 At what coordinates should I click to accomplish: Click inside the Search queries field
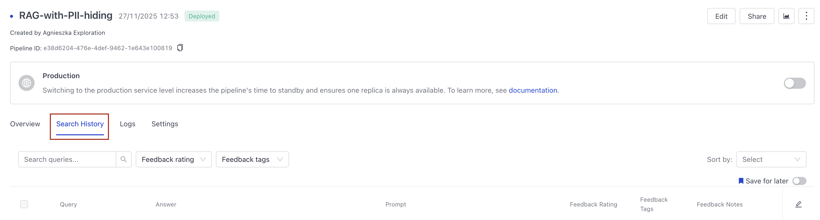(67, 159)
